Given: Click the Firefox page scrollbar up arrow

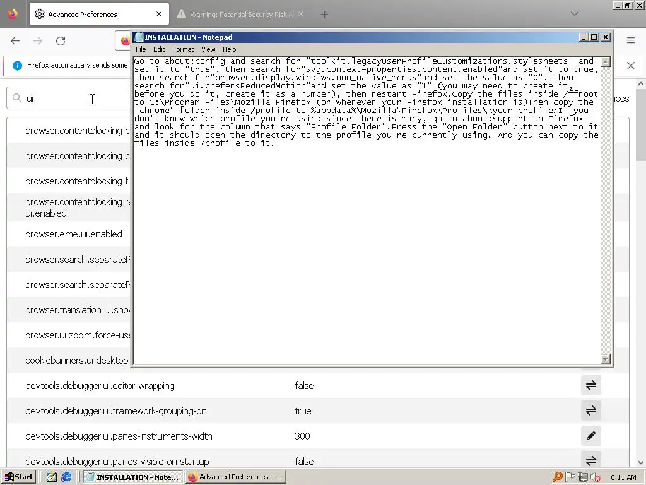Looking at the screenshot, I should pos(641,84).
